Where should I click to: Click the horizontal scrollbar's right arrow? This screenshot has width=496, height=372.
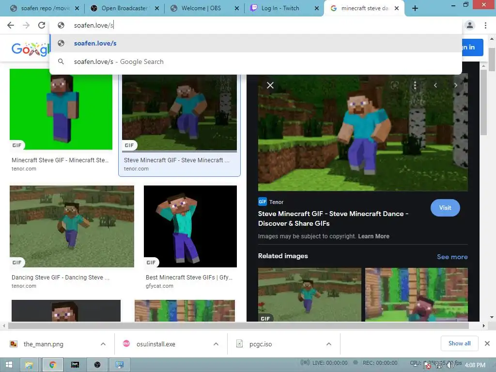click(483, 325)
